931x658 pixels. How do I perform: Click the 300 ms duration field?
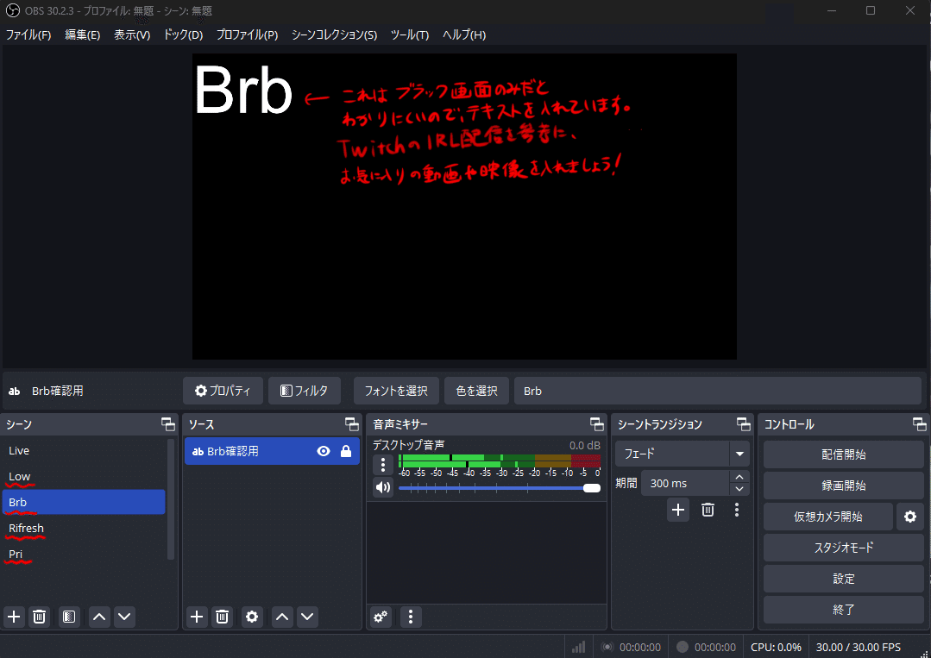[x=685, y=484]
